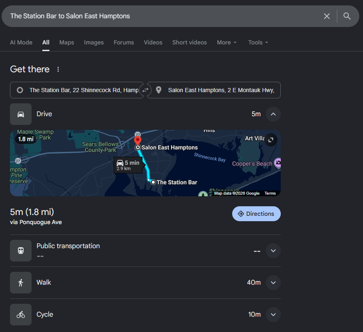Click the Route 27 shield near the destination pin

tap(138, 134)
